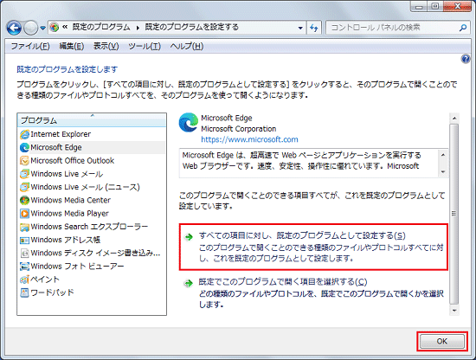476x360 pixels.
Task: Open the 編集(E) menu
Action: (x=72, y=46)
